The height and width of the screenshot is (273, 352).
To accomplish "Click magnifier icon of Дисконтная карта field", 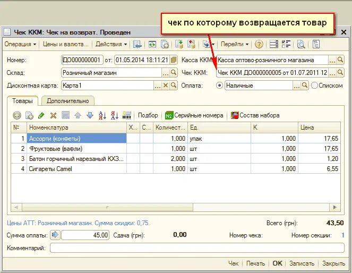I will [x=173, y=86].
